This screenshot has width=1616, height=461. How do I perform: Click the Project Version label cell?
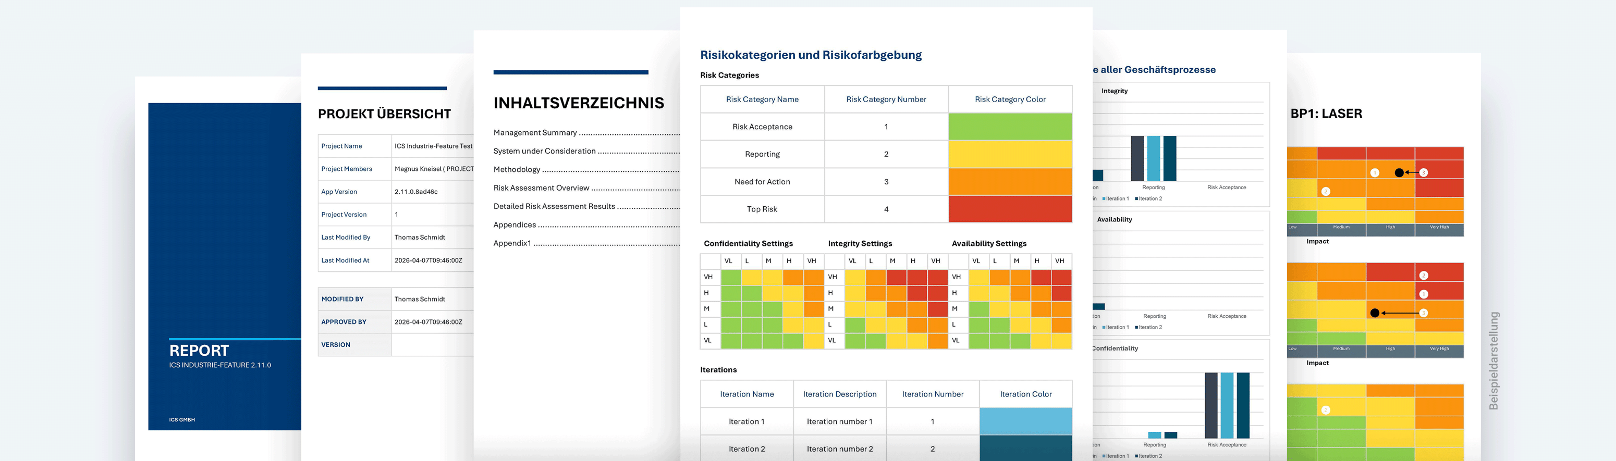click(354, 215)
